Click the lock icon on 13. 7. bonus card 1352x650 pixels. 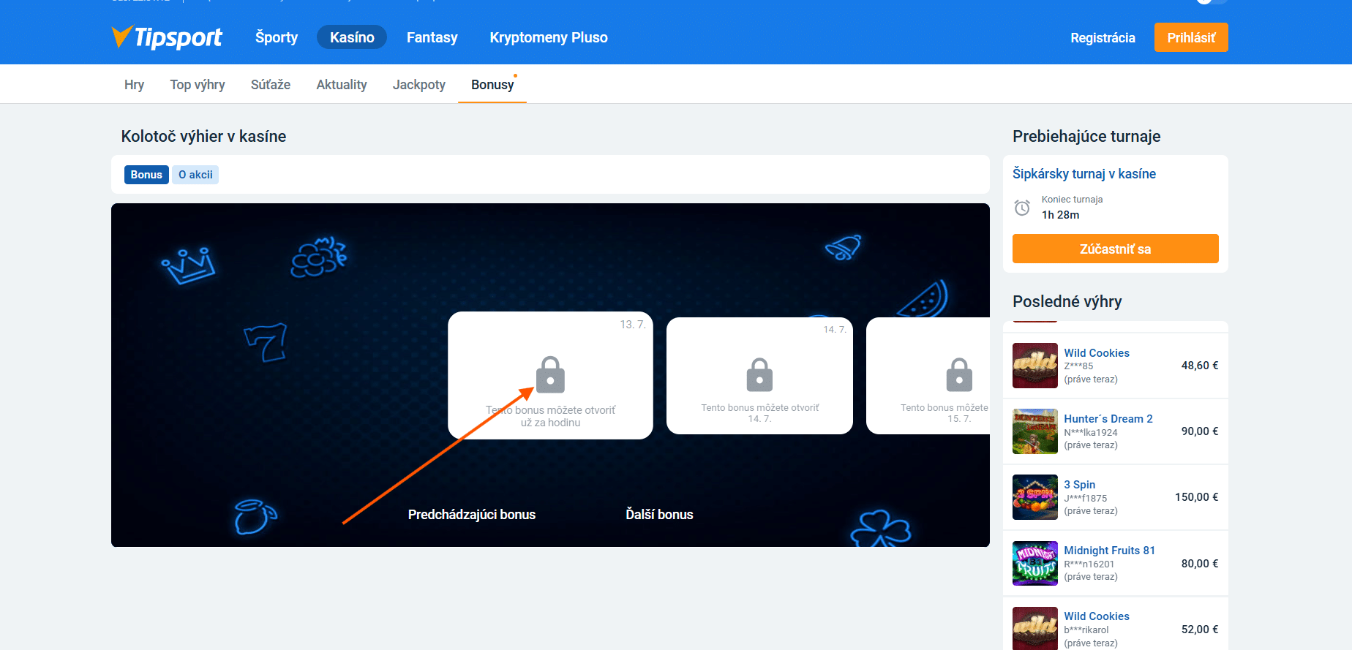[550, 374]
